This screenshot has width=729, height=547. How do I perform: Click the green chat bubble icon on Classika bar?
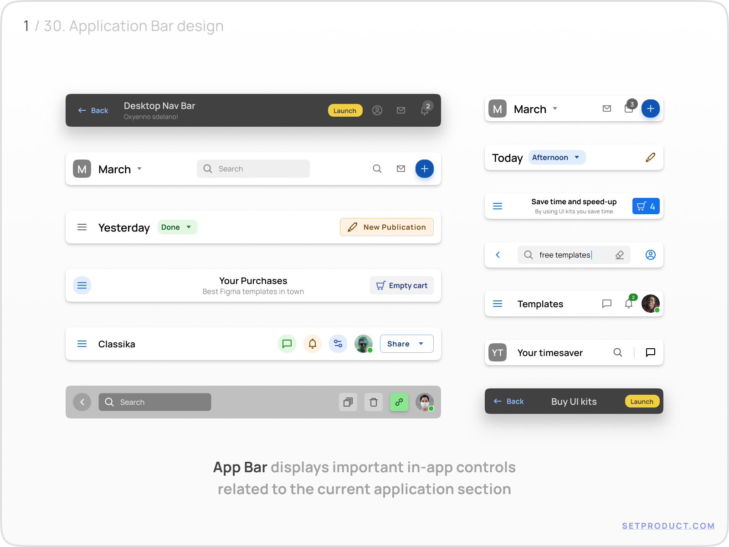(287, 344)
